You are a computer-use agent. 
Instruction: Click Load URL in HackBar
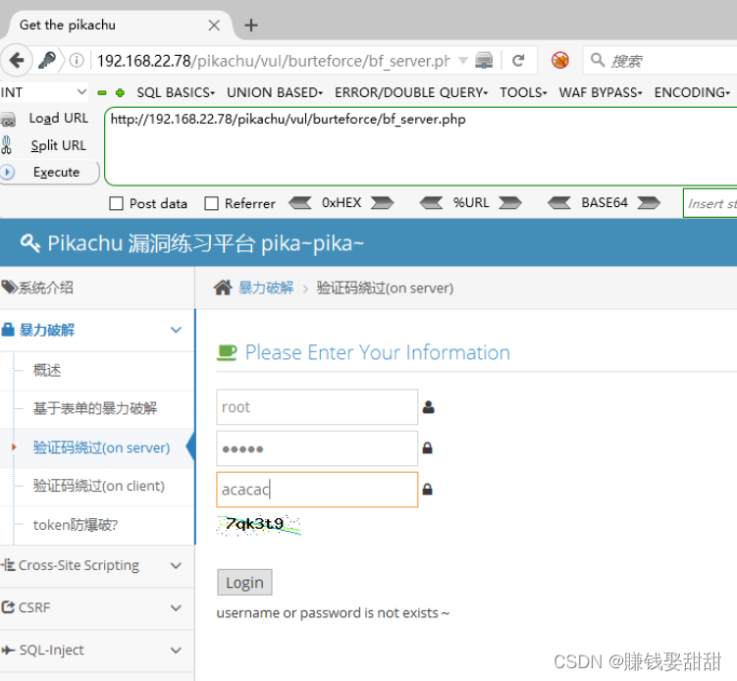(58, 118)
